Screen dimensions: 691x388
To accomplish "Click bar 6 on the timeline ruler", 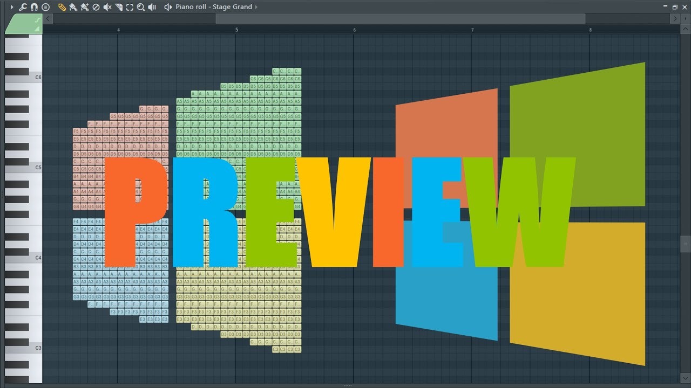I will tap(354, 30).
